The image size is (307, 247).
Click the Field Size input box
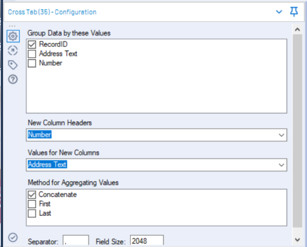coord(147,241)
